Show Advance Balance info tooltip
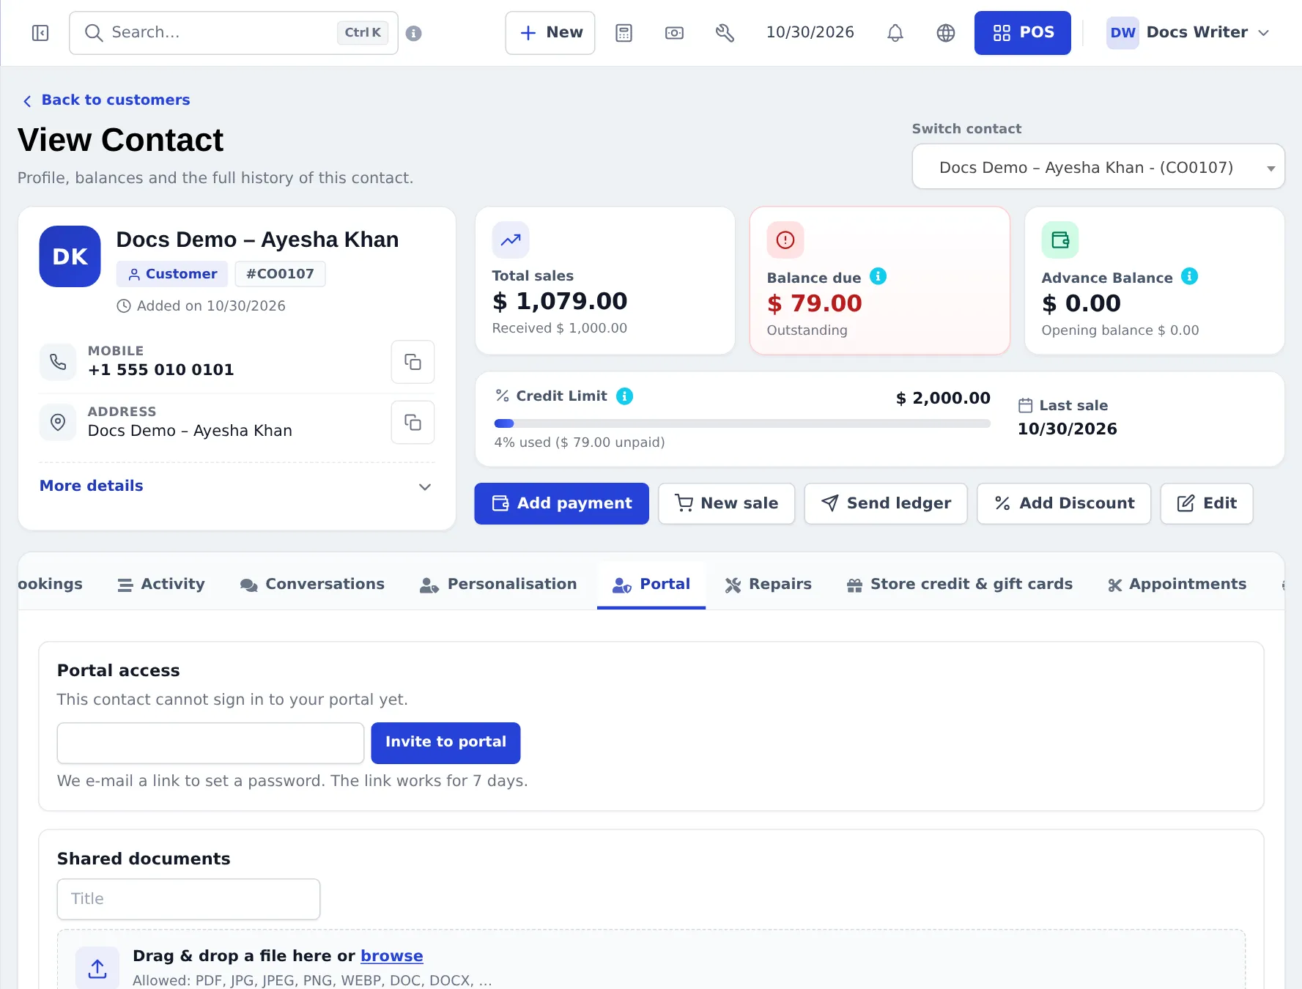The height and width of the screenshot is (989, 1302). pyautogui.click(x=1189, y=276)
